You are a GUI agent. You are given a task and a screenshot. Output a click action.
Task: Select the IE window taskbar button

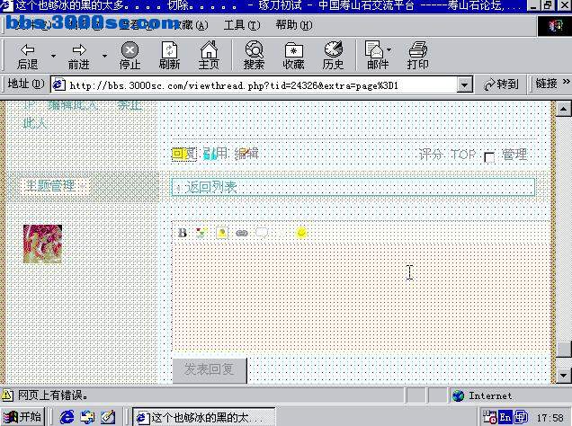click(203, 417)
